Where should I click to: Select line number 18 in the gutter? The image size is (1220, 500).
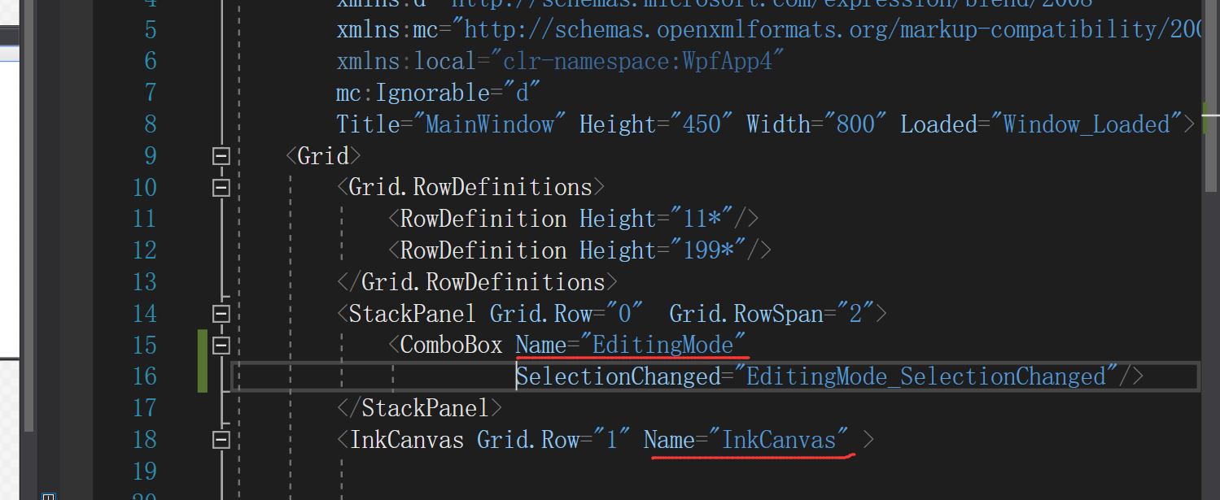click(145, 439)
